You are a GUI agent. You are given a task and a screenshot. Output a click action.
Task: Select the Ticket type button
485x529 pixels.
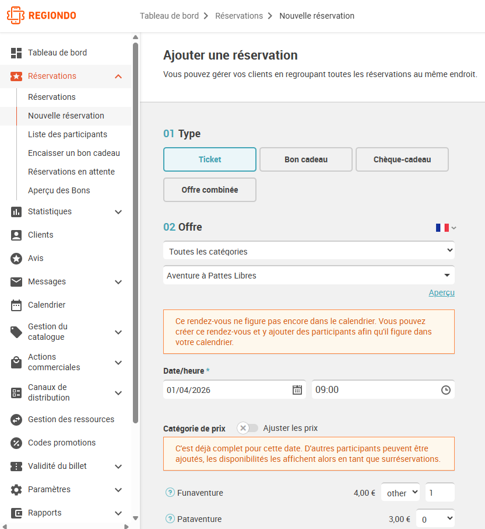click(x=210, y=159)
